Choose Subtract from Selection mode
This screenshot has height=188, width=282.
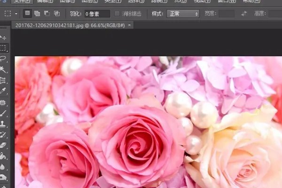[x=47, y=14]
